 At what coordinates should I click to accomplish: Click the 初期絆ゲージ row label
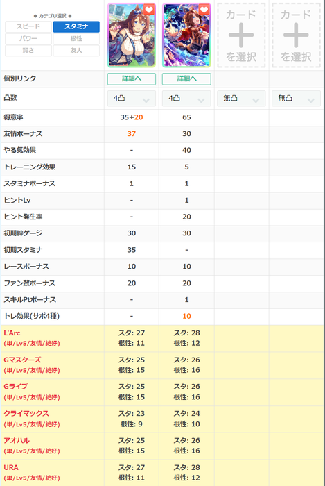(23, 233)
